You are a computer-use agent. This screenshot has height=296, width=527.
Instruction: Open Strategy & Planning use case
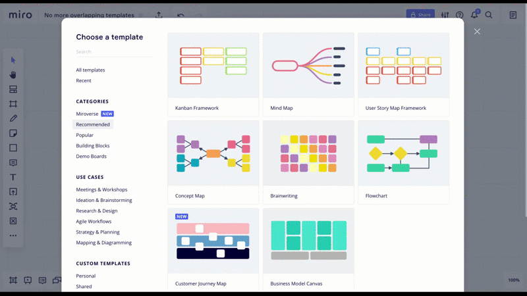pos(97,232)
